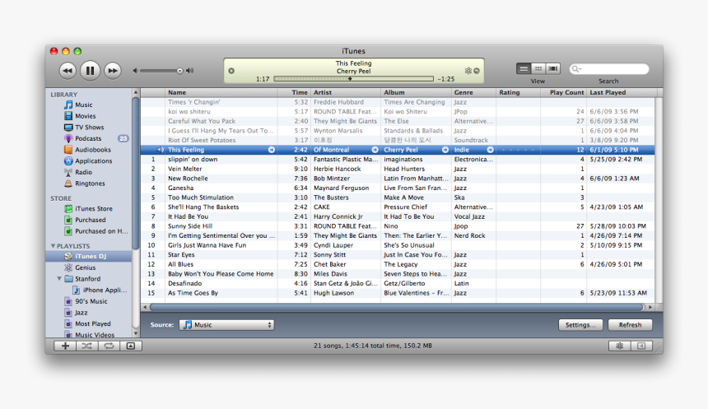Sort by Name column header

(x=221, y=92)
